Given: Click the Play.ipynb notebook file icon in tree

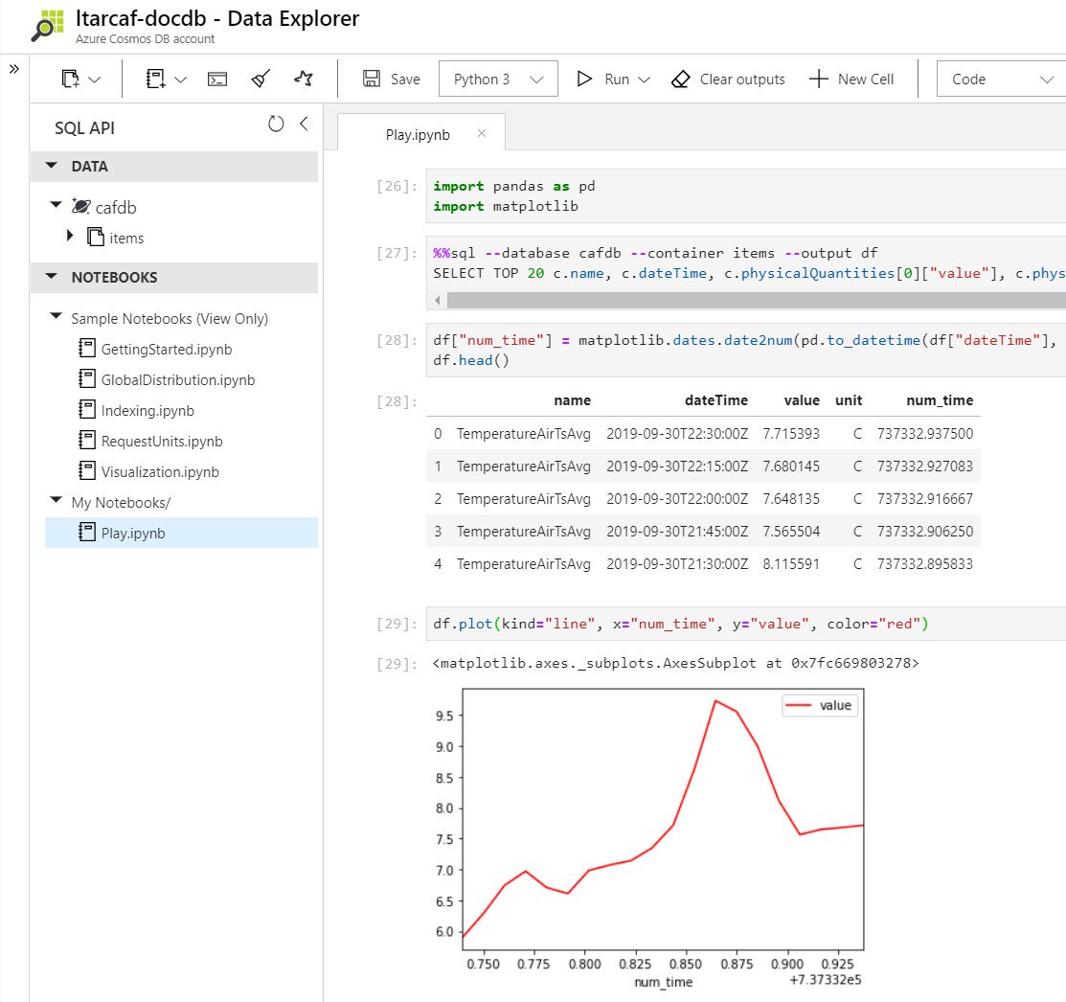Looking at the screenshot, I should 86,532.
